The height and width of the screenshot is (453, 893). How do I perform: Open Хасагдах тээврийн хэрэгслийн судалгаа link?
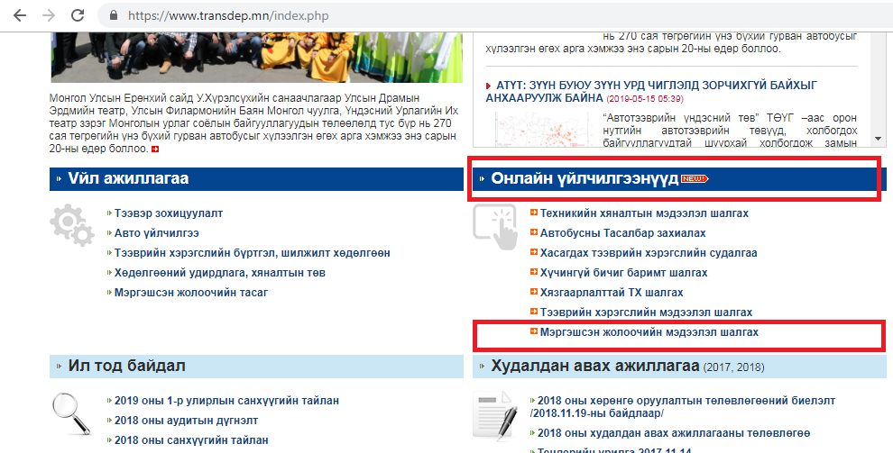[649, 253]
